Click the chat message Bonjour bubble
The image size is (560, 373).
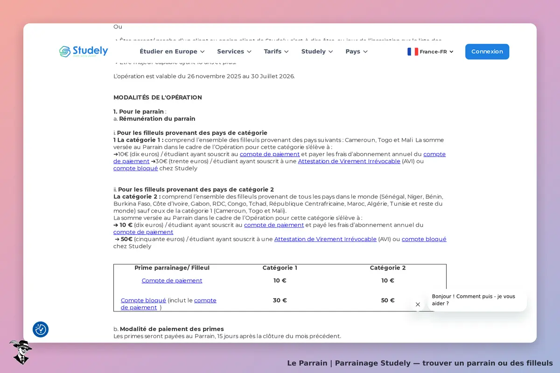[x=477, y=300]
